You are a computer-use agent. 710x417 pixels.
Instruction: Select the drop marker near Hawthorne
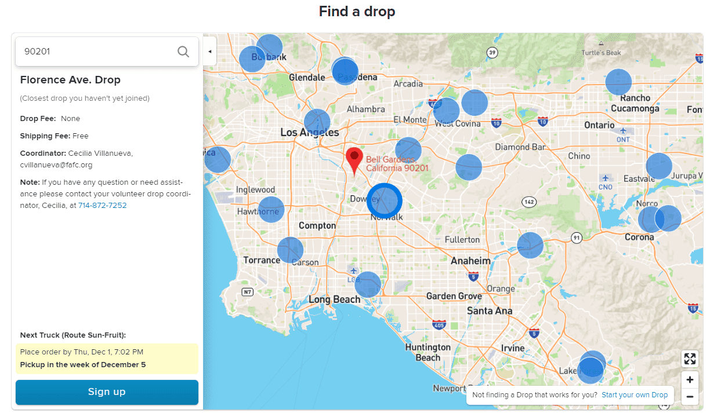271,210
